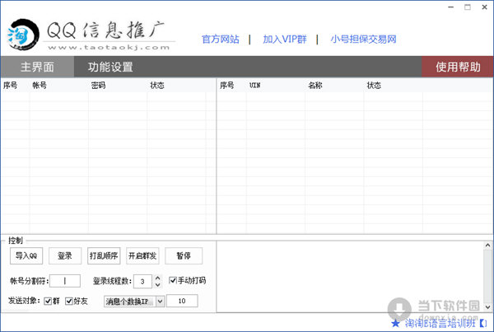
Task: Click the account list 状态 column header
Action: pos(176,85)
